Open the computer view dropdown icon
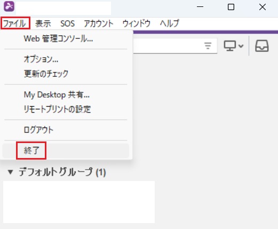 233,46
